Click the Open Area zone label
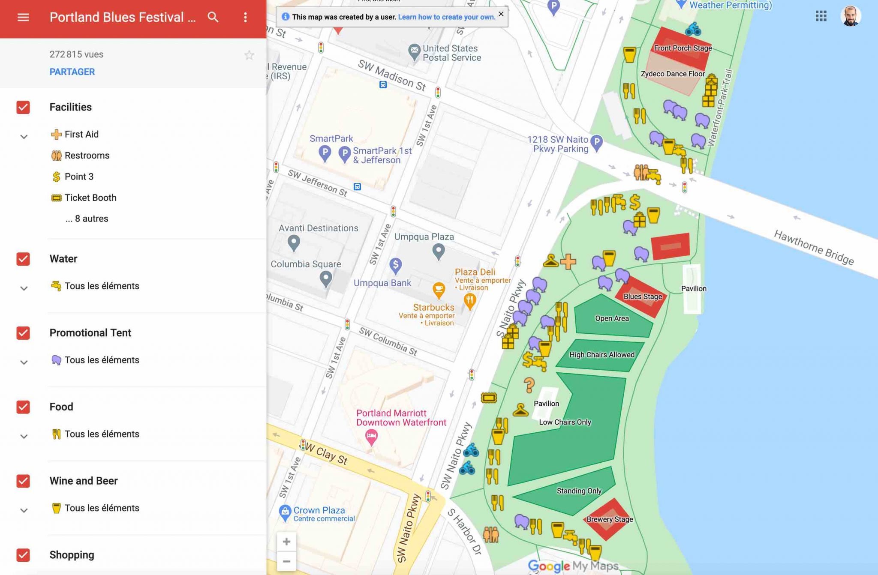This screenshot has height=575, width=878. click(612, 318)
